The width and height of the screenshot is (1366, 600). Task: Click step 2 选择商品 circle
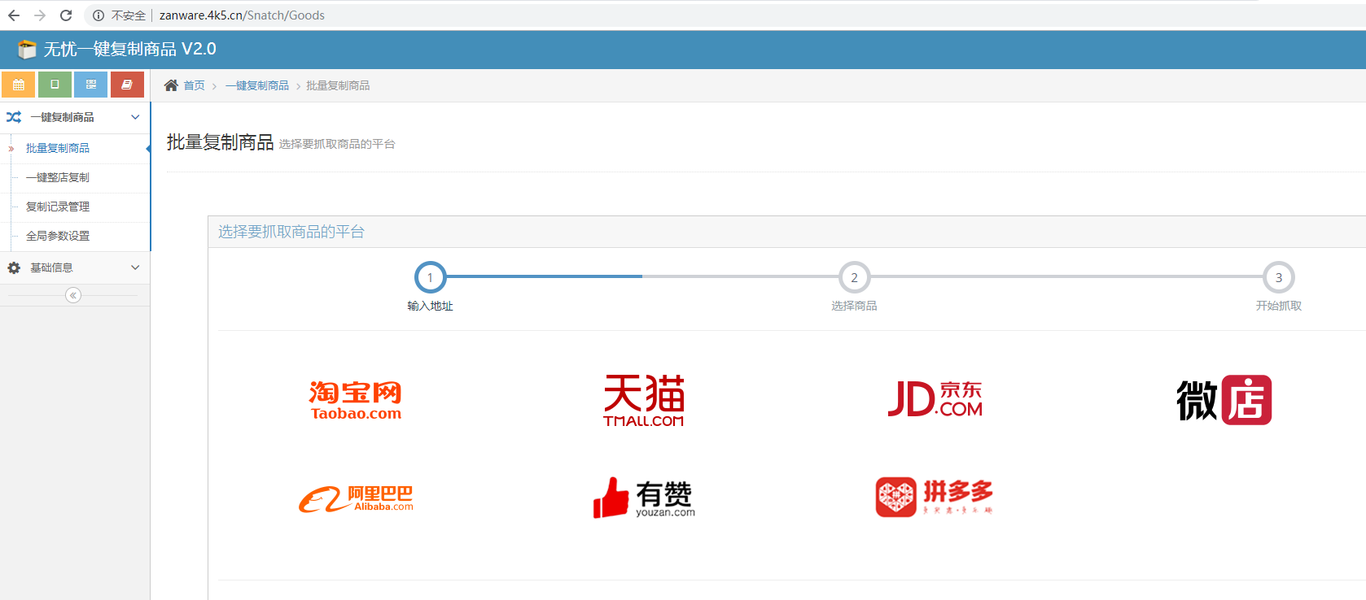click(x=854, y=277)
